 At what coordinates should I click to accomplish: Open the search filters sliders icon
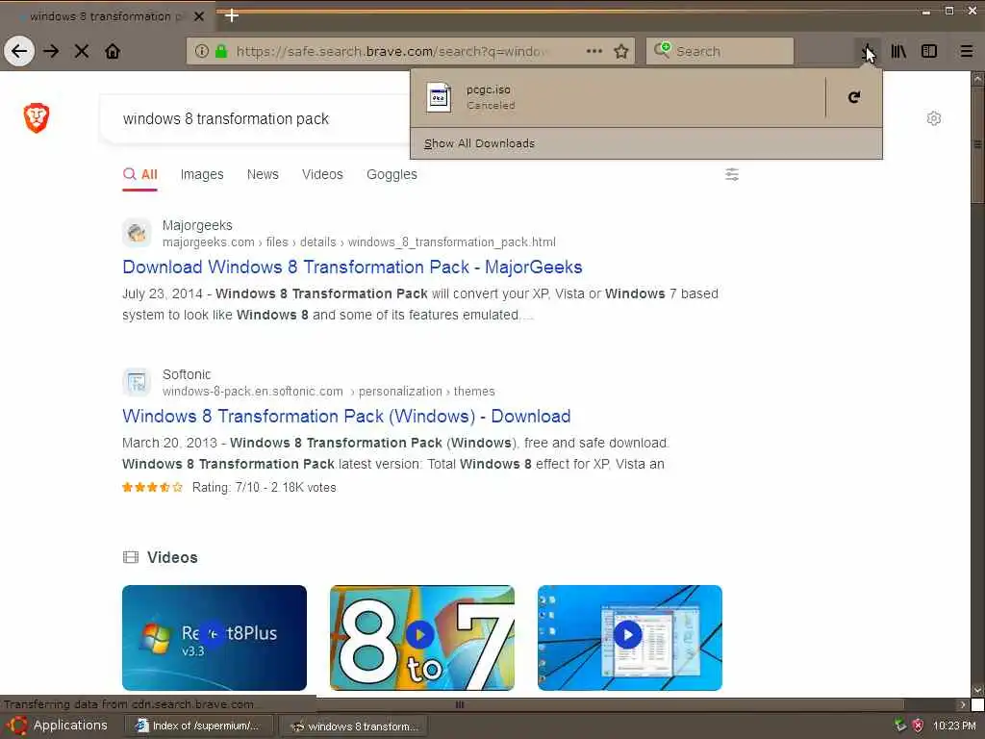732,174
